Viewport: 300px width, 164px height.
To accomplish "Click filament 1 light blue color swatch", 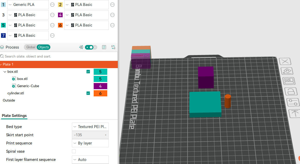I will coord(3,5).
